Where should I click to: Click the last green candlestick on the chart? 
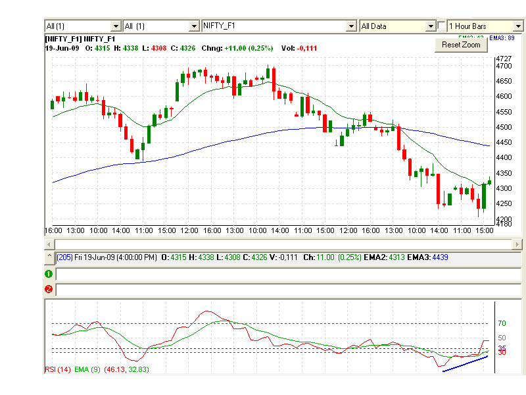pos(489,182)
